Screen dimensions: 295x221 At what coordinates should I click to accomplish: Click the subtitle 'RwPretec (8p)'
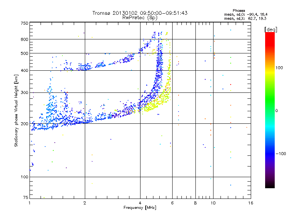pyautogui.click(x=140, y=18)
